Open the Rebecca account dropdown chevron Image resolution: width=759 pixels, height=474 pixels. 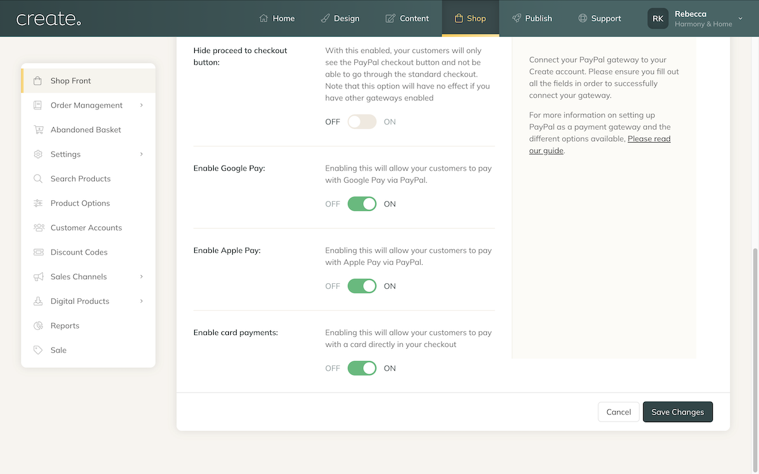click(x=741, y=19)
